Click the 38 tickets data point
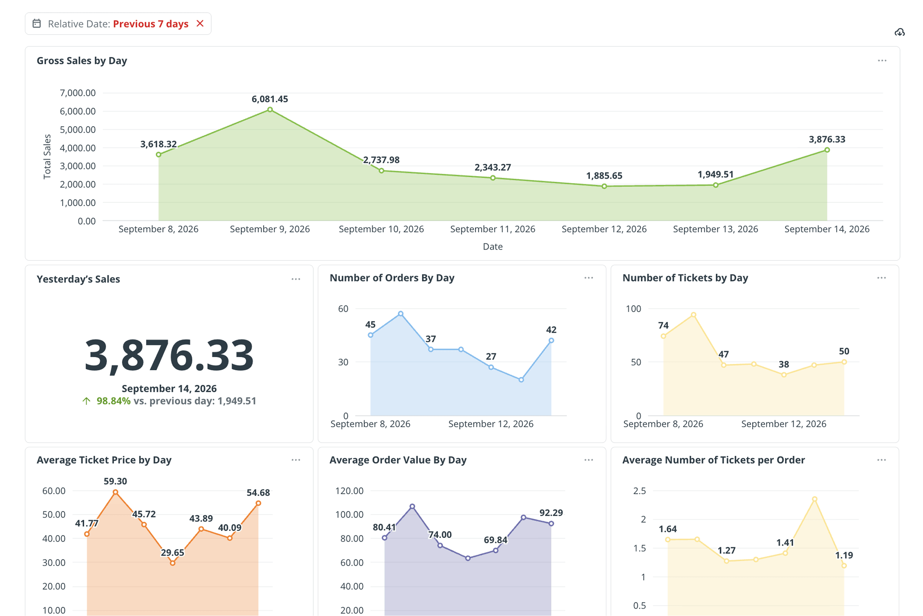The image size is (923, 616). coord(783,375)
